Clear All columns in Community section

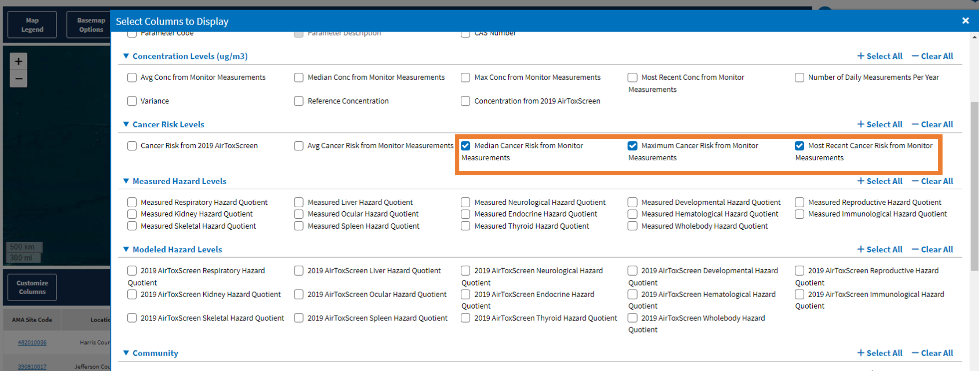932,353
